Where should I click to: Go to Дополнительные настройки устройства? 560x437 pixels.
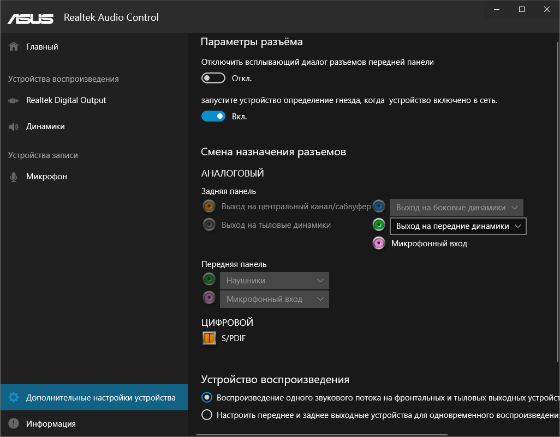(x=87, y=397)
